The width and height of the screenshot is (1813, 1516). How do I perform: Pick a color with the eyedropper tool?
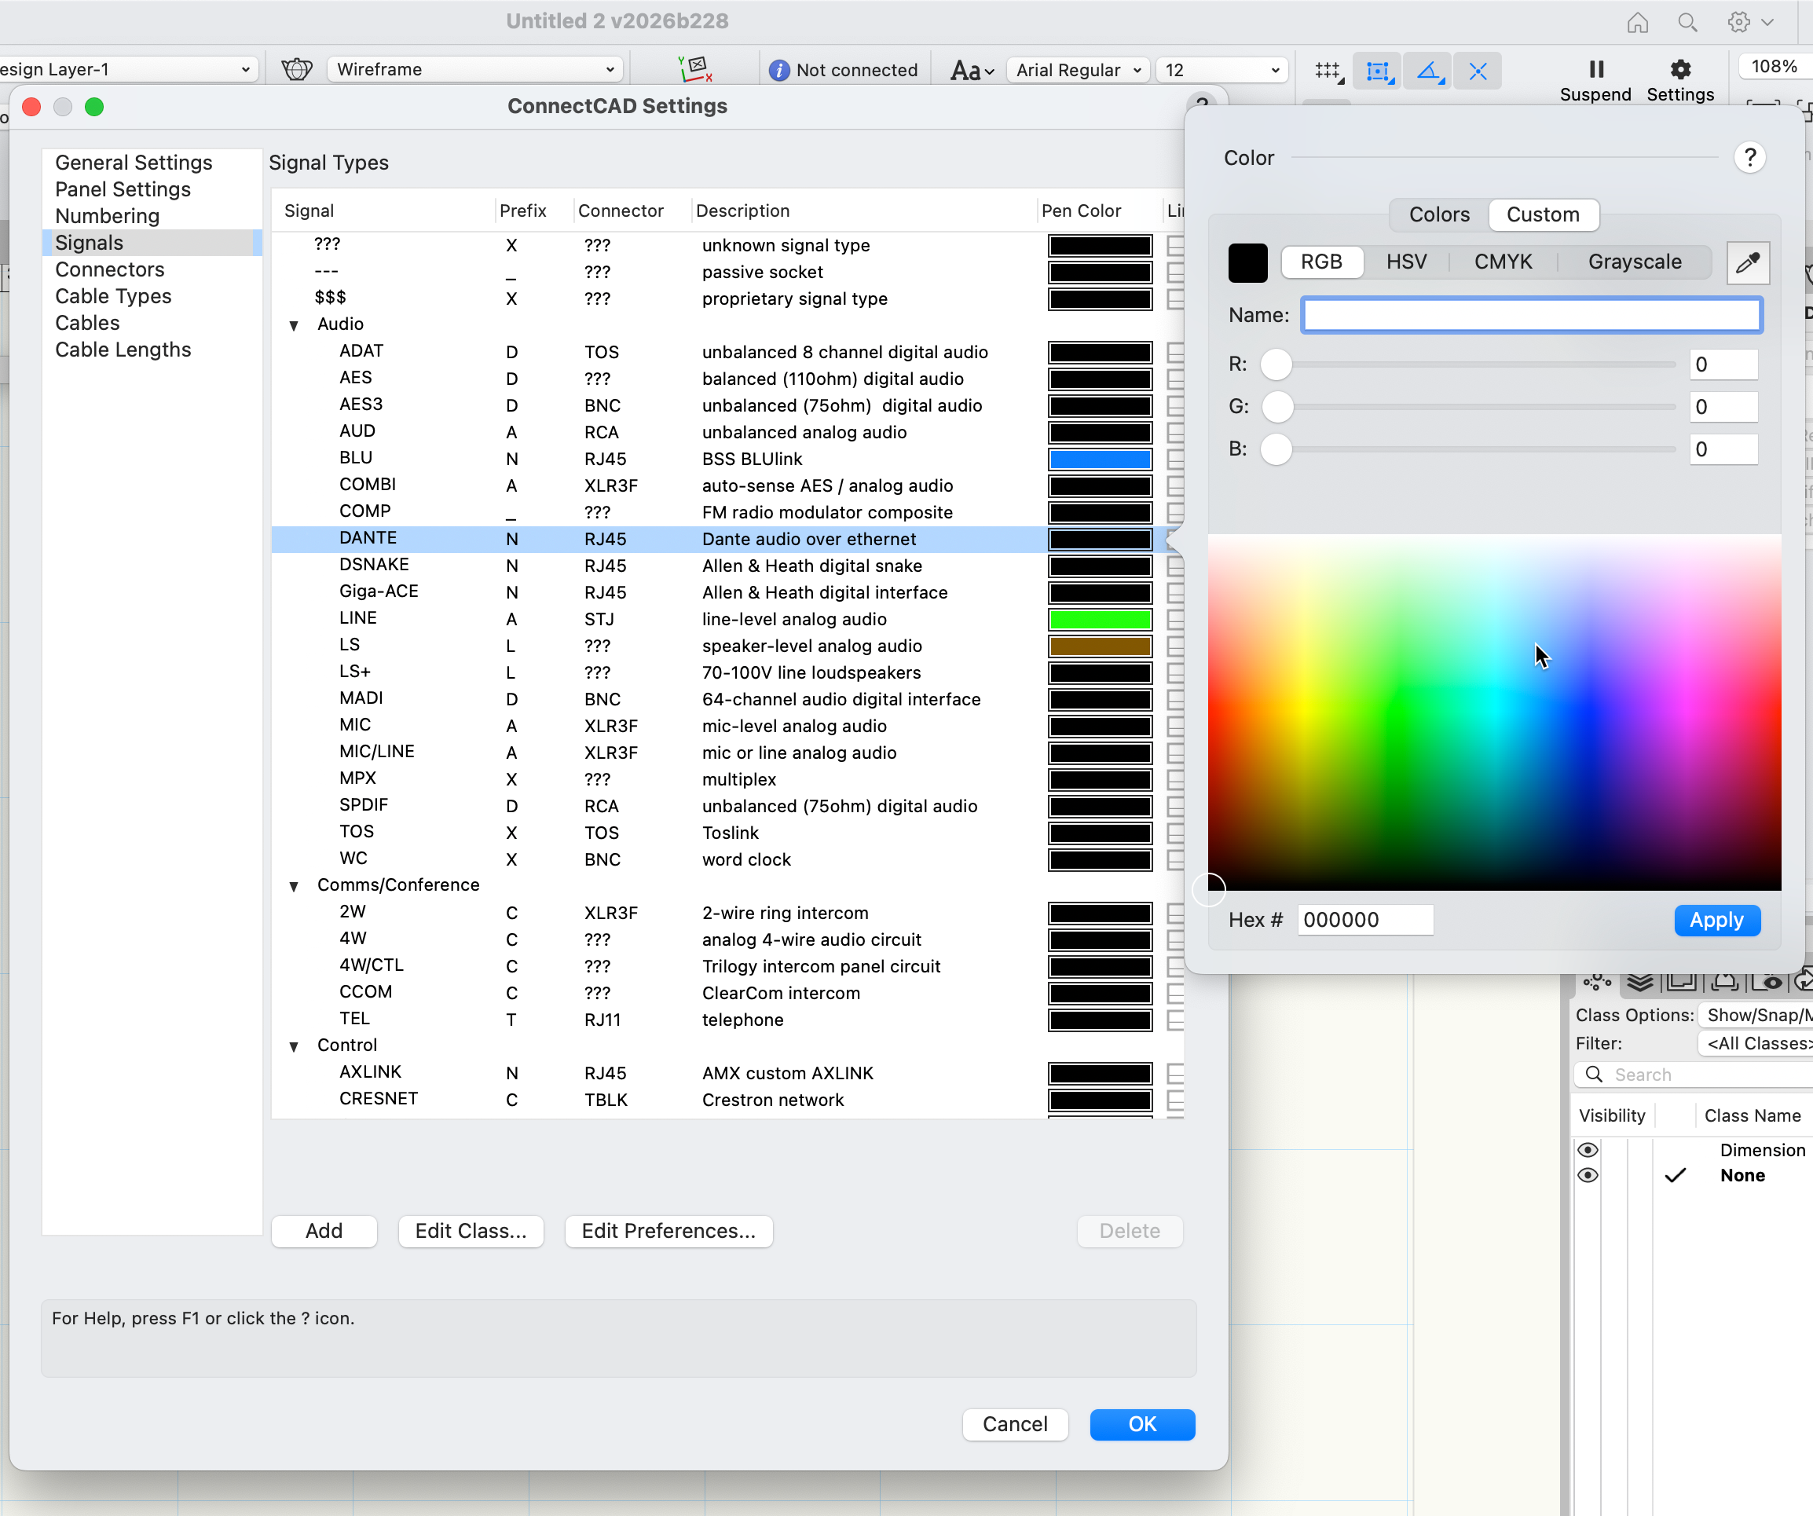click(1747, 262)
